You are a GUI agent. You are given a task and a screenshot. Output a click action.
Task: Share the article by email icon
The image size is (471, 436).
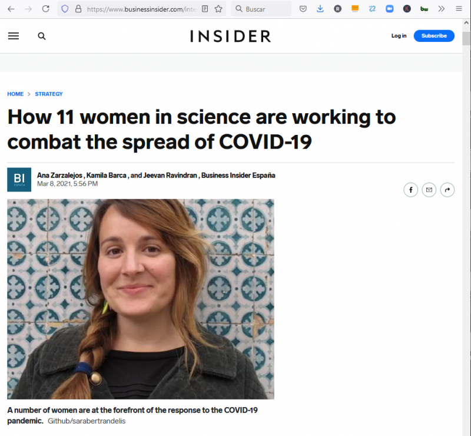point(429,190)
